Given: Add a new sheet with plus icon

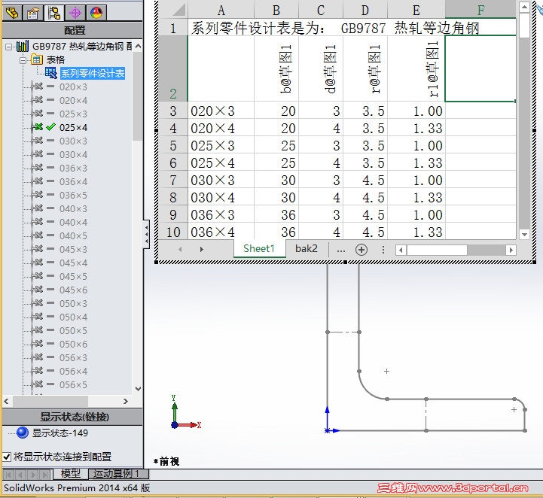Looking at the screenshot, I should (361, 250).
